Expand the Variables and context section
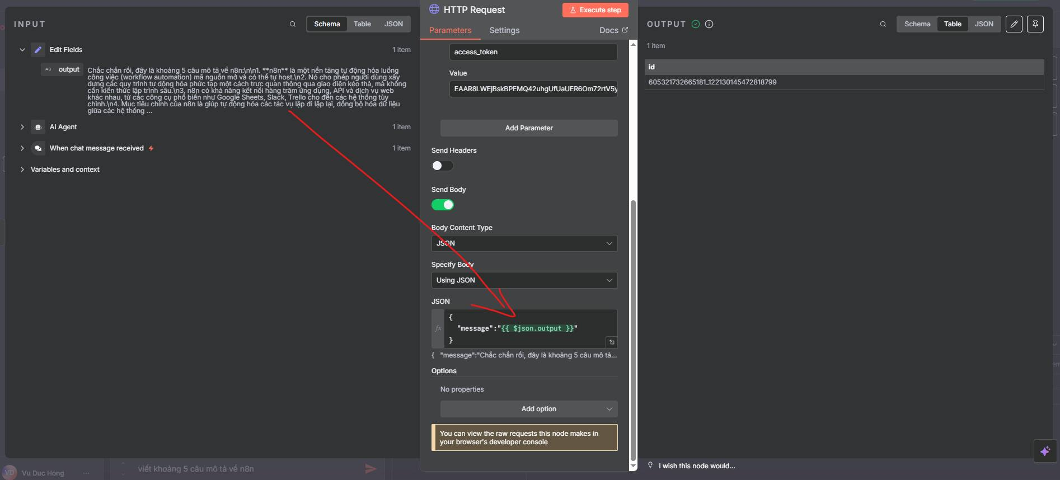Viewport: 1060px width, 480px height. click(22, 170)
